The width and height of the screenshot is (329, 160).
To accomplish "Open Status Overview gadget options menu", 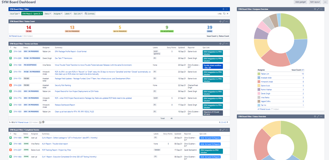I will coord(321,116).
